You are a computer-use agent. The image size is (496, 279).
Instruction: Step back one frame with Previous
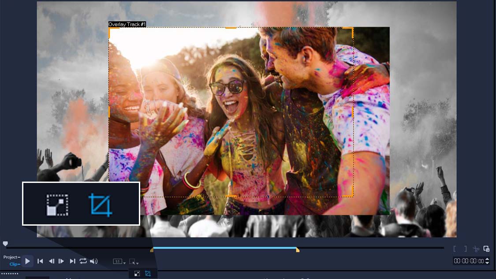(51, 261)
